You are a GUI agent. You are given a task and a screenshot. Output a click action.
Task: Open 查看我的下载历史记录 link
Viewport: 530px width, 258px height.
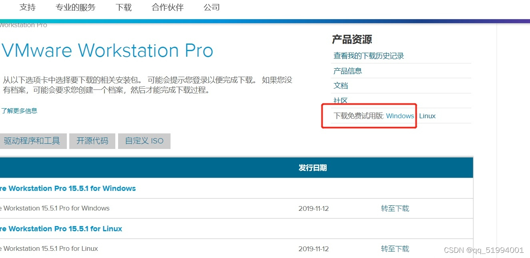click(369, 56)
